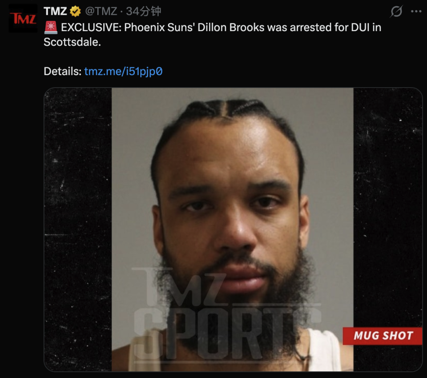The height and width of the screenshot is (378, 427).
Task: Open Grok explain icon on the post
Action: pos(396,12)
